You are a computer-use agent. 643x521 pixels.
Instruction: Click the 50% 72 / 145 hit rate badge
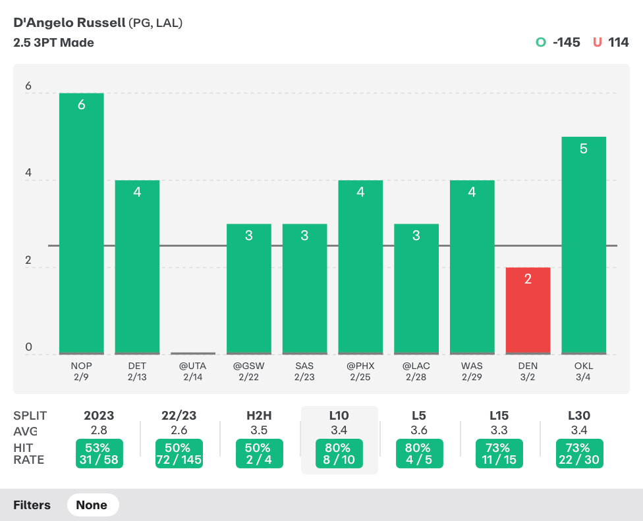click(x=179, y=453)
